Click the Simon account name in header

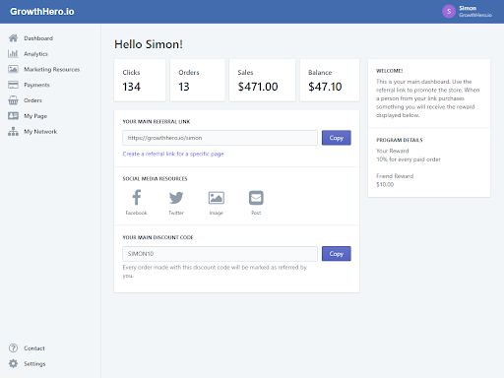[468, 8]
